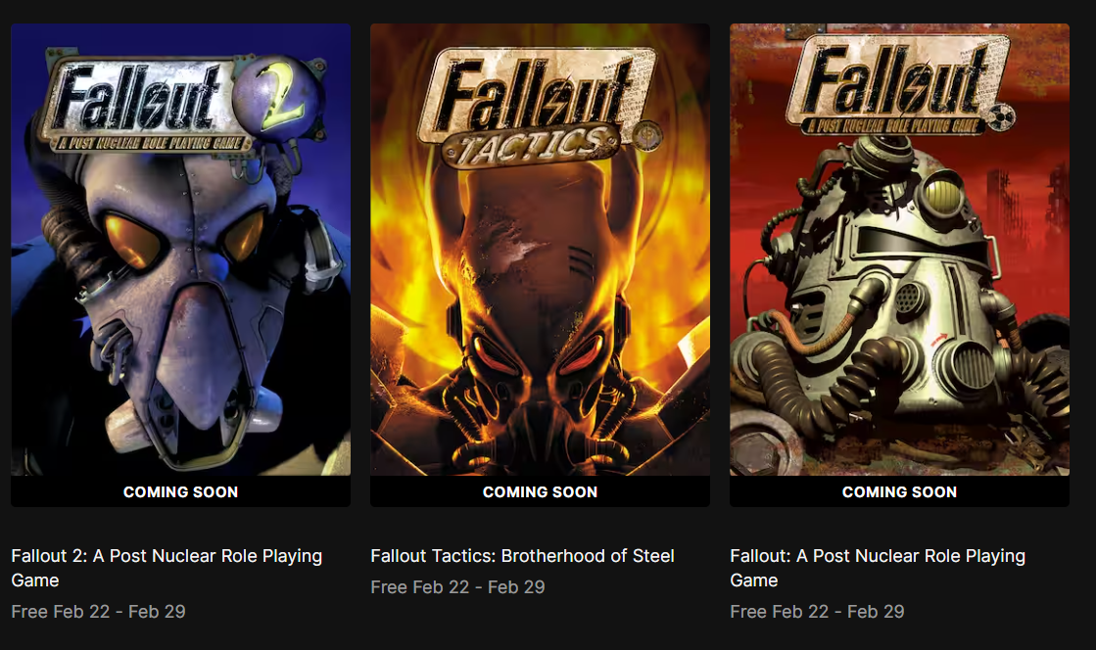Screen dimensions: 1096x650
Task: Open the Fallout Tactics: Brotherhood of Steel link
Action: tap(522, 555)
